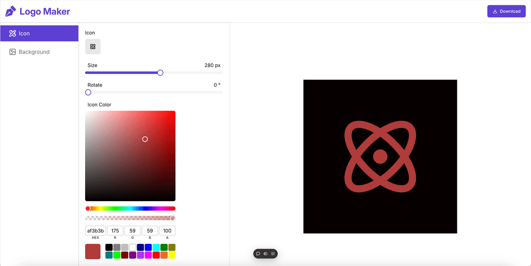Click the Size slider handle
Viewport: 531px width, 266px height.
click(x=160, y=72)
